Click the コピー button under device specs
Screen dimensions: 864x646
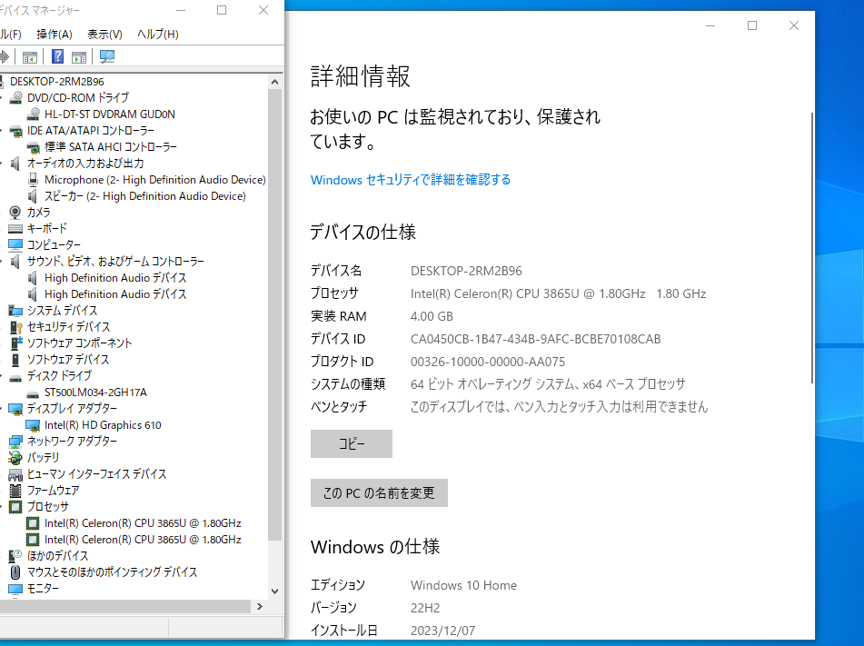(352, 443)
